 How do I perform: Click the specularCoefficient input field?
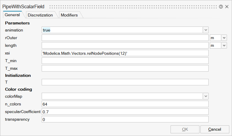click(x=125, y=112)
